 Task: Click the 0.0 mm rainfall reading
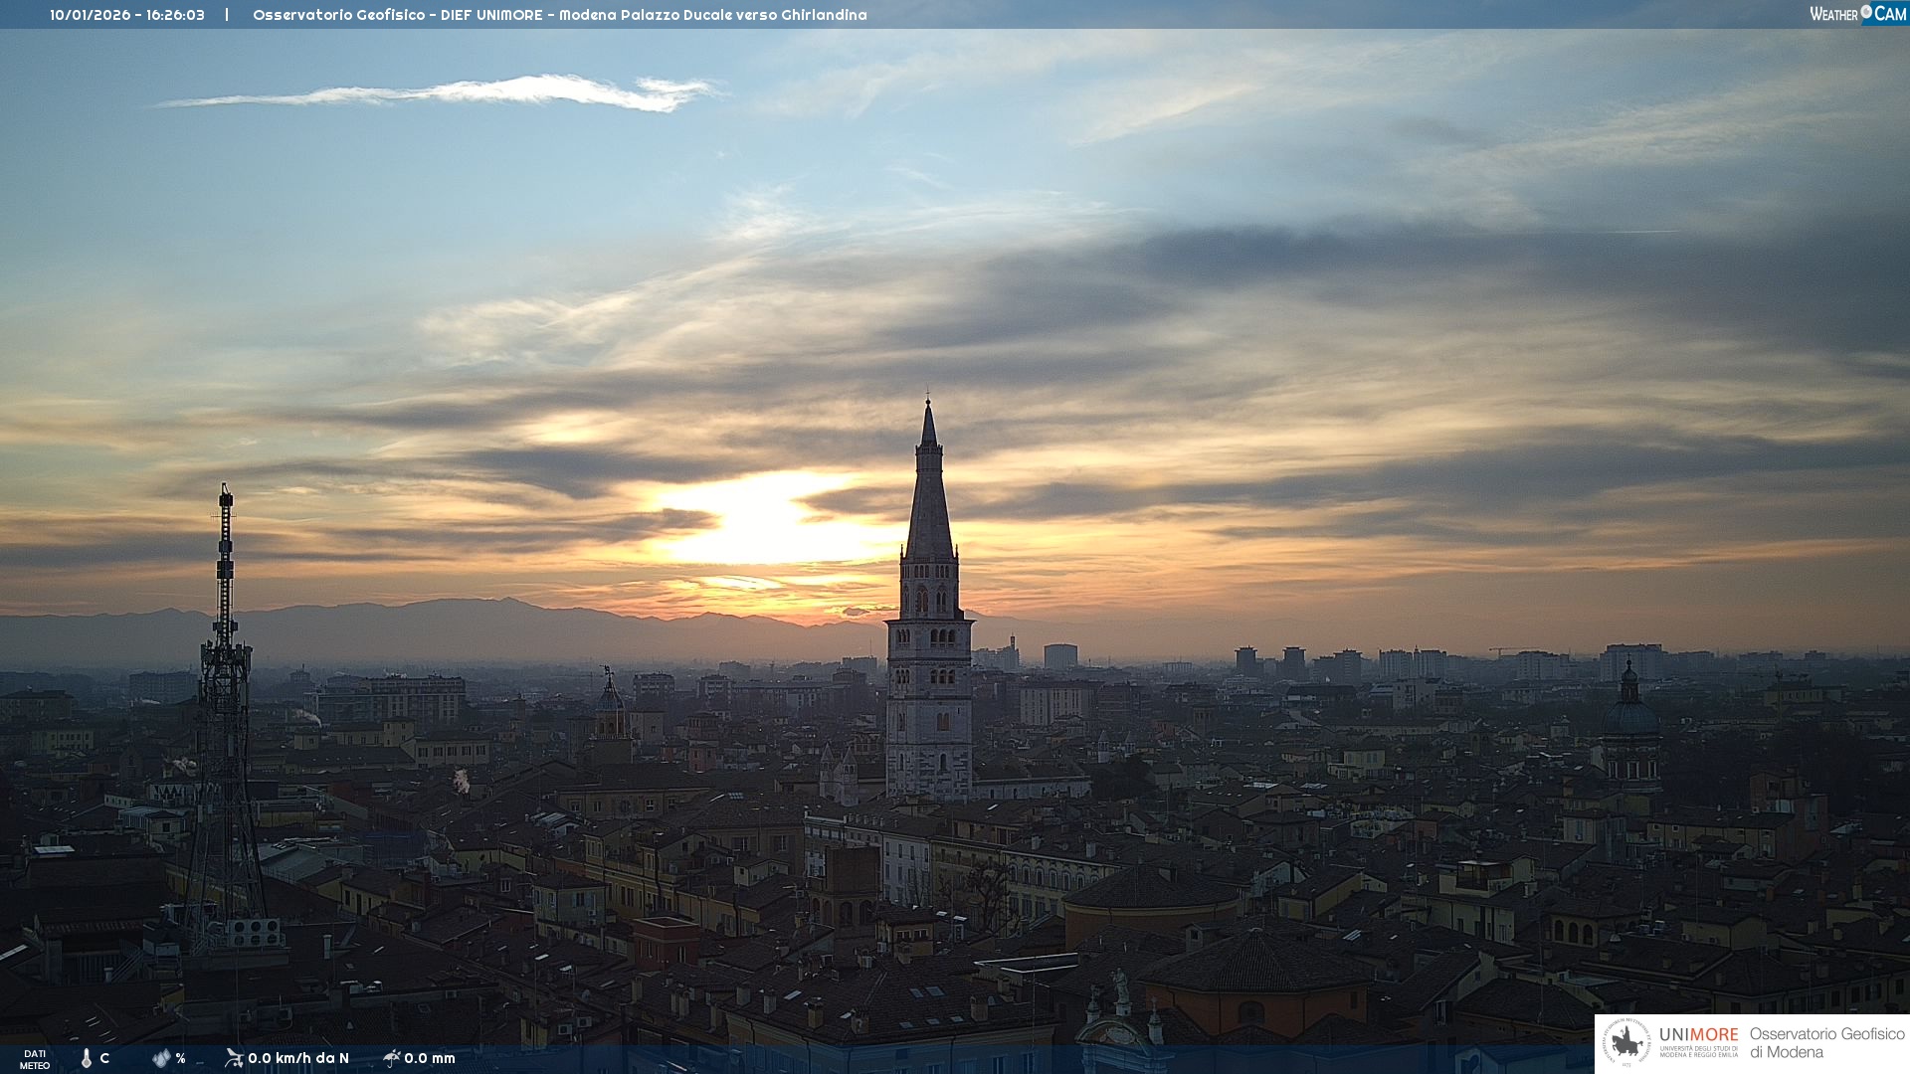430,1058
